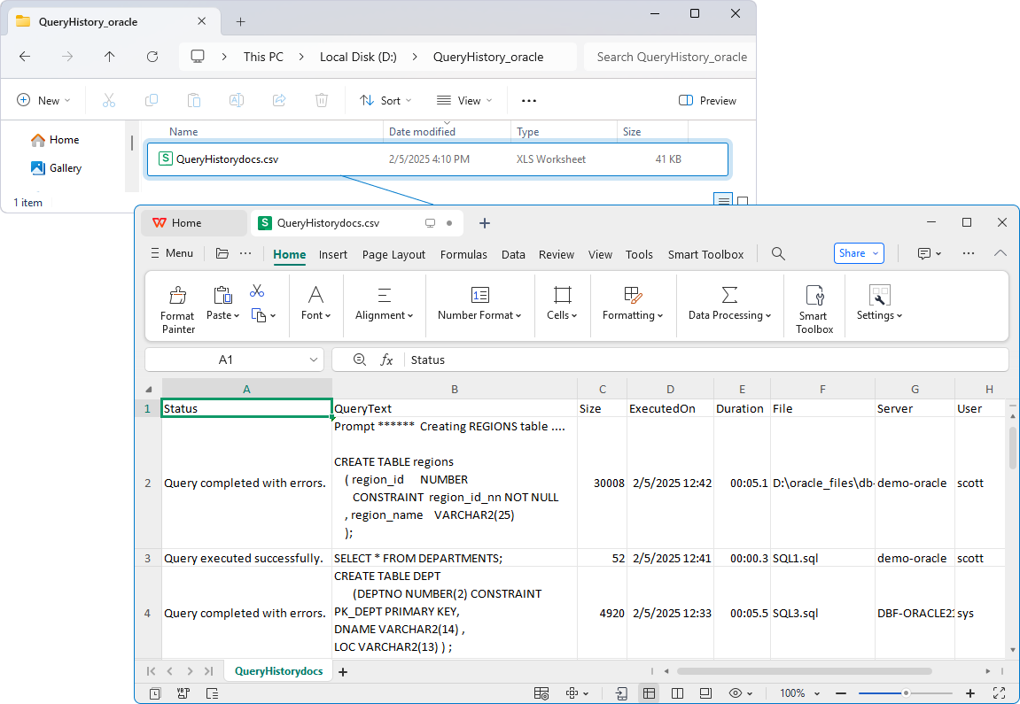This screenshot has width=1020, height=704.
Task: Toggle the Preview pane in File Explorer
Action: click(708, 101)
